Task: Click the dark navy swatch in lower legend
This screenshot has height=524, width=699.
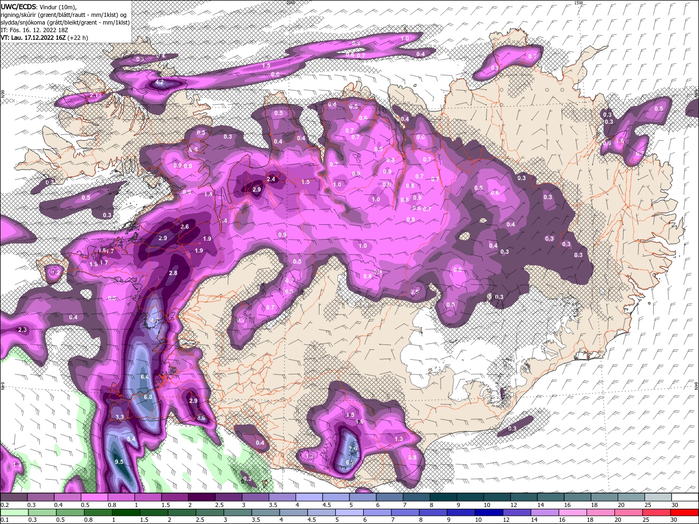Action: coord(488,513)
